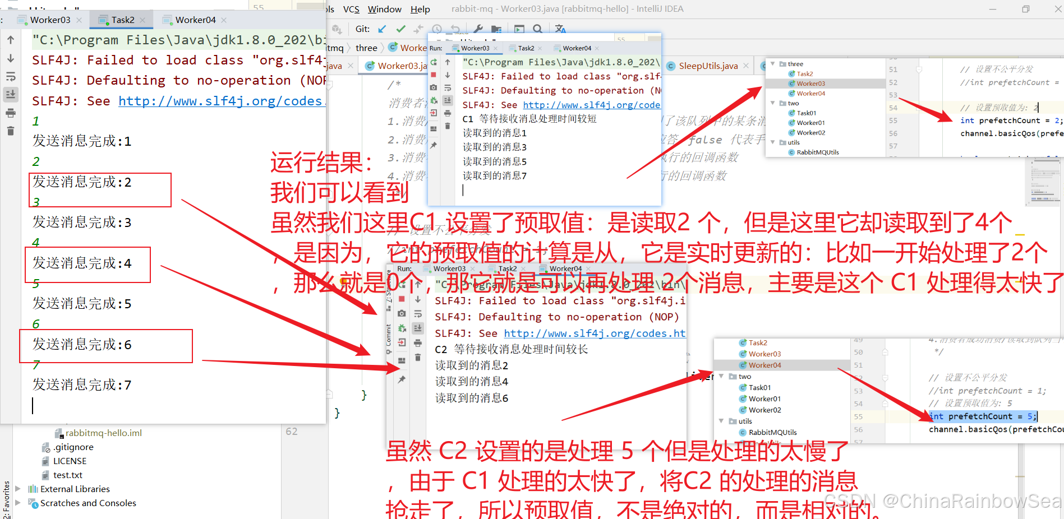This screenshot has width=1064, height=519.
Task: Open slf4j link in C2 console
Action: point(595,333)
